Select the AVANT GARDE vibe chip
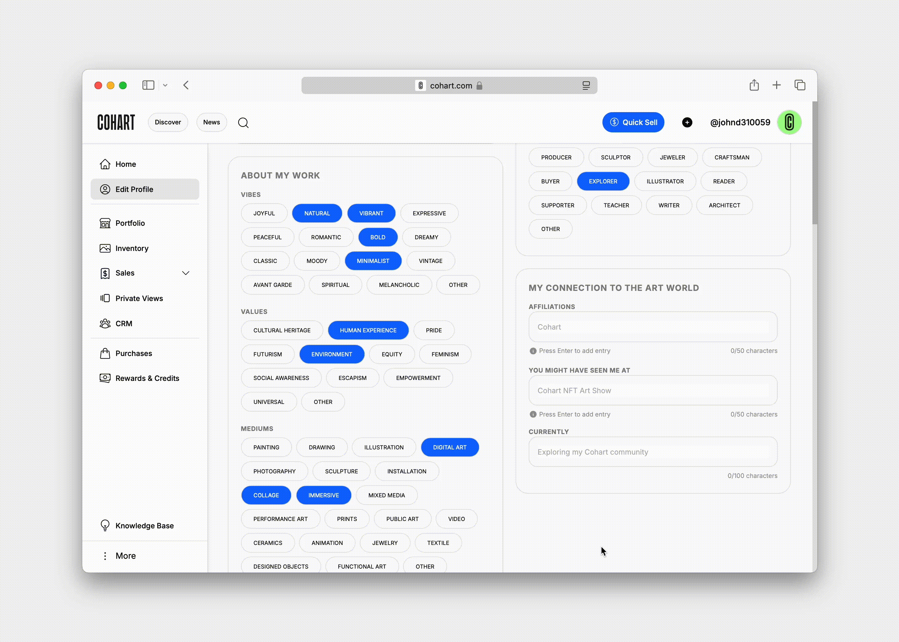The height and width of the screenshot is (642, 899). click(x=273, y=285)
